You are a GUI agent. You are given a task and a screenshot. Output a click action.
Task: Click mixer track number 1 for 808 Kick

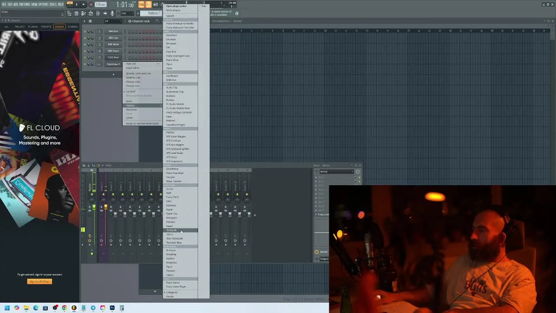tap(99, 31)
